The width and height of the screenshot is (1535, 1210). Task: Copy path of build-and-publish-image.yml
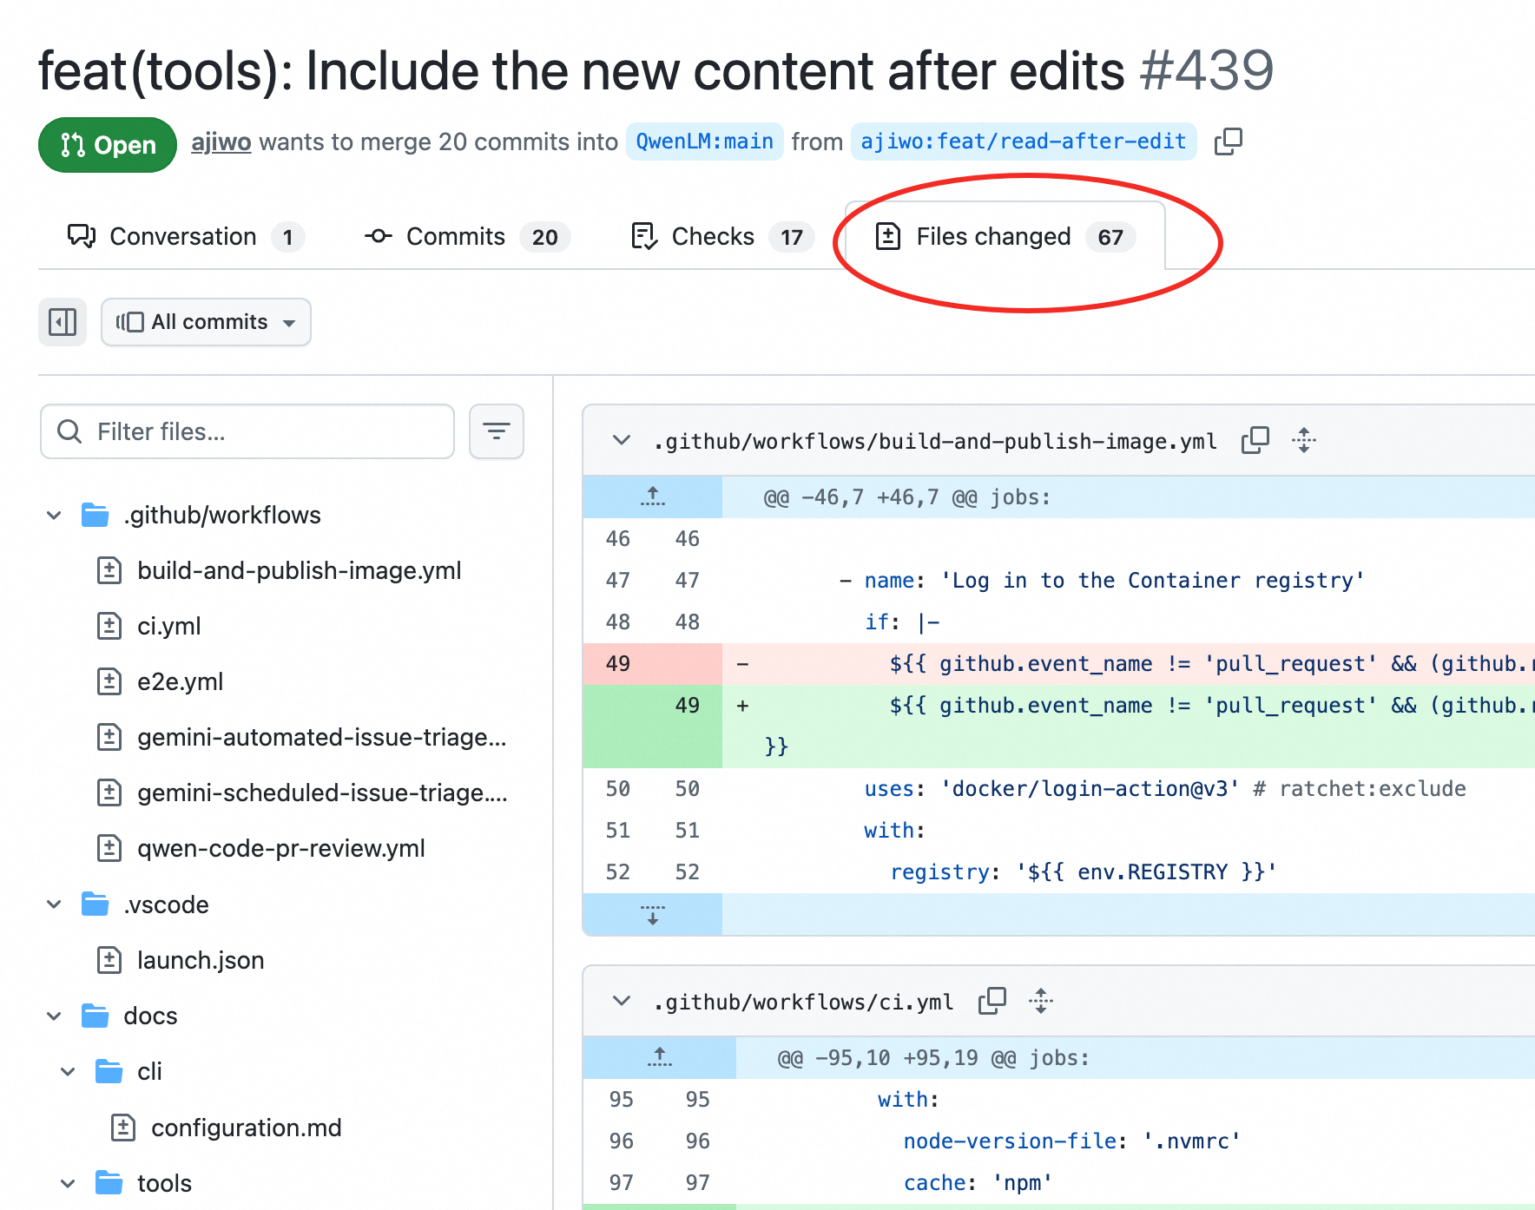(1255, 441)
